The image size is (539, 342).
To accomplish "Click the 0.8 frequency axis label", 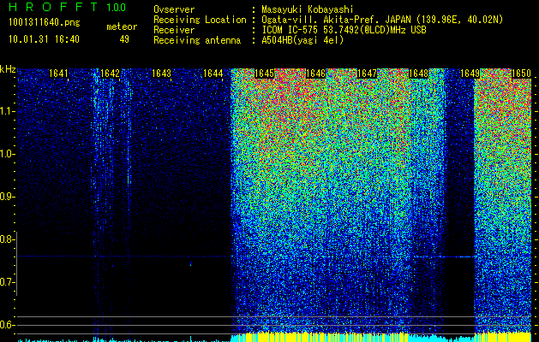I will coord(7,239).
